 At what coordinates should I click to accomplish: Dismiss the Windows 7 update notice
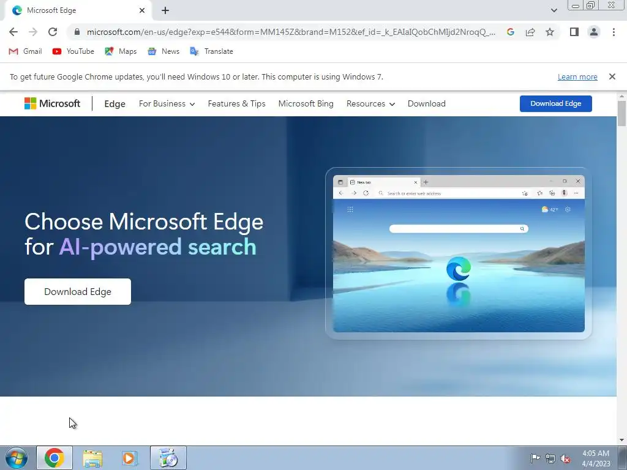click(x=612, y=76)
